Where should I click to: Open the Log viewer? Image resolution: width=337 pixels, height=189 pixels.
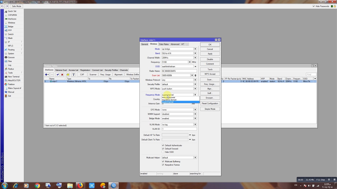pyautogui.click(x=9, y=65)
